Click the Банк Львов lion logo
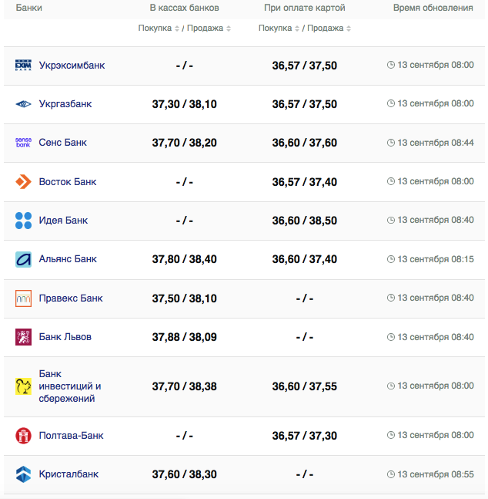 click(23, 337)
